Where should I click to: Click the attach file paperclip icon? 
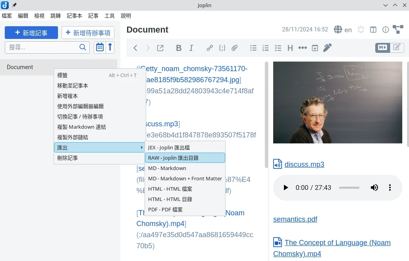(235, 48)
